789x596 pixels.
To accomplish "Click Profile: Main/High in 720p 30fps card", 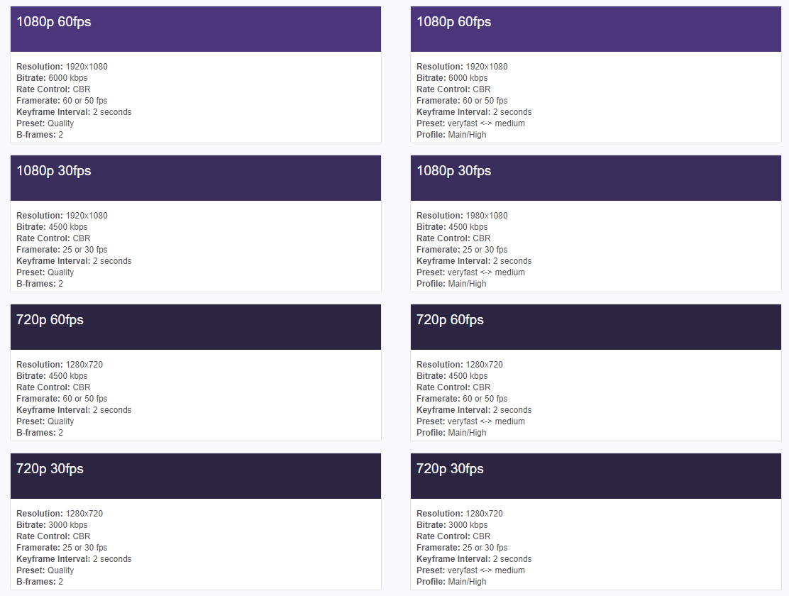I will [x=451, y=582].
